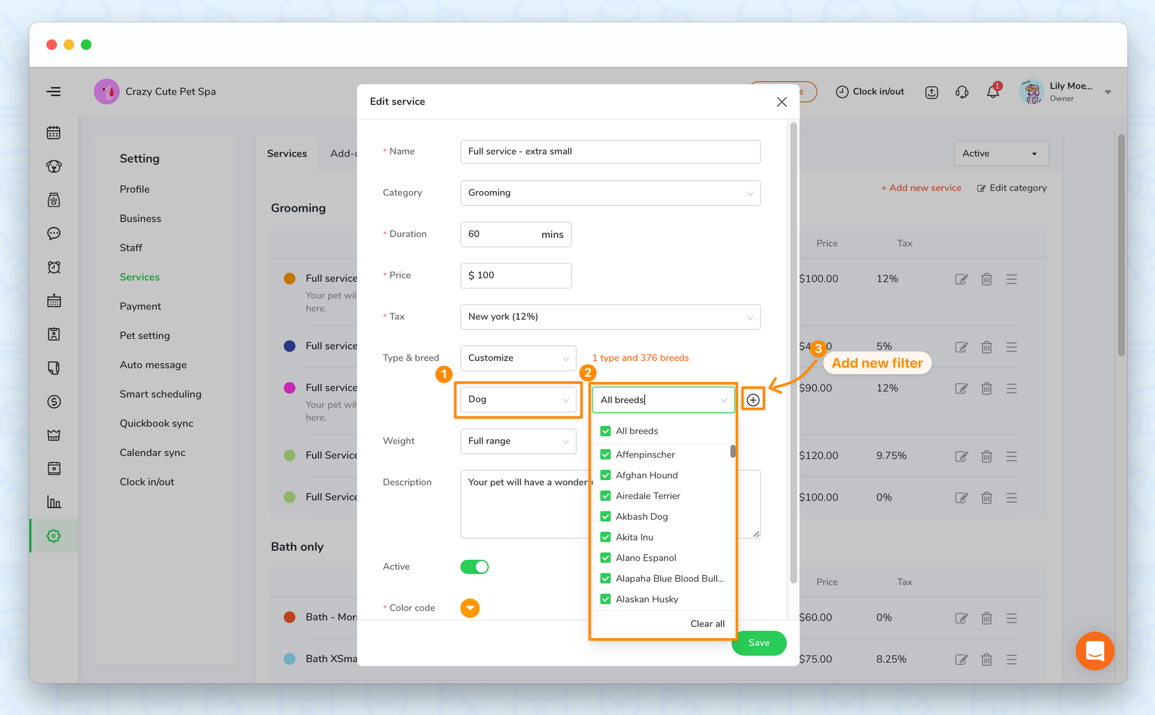The image size is (1155, 715).
Task: Uncheck the Alano Espanol breed
Action: [x=605, y=558]
